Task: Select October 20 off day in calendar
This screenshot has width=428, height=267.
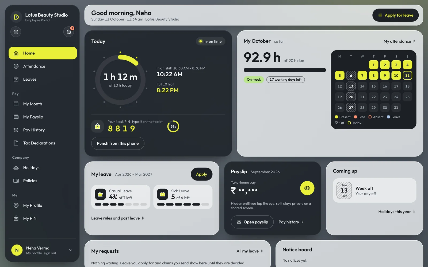Action: [351, 97]
